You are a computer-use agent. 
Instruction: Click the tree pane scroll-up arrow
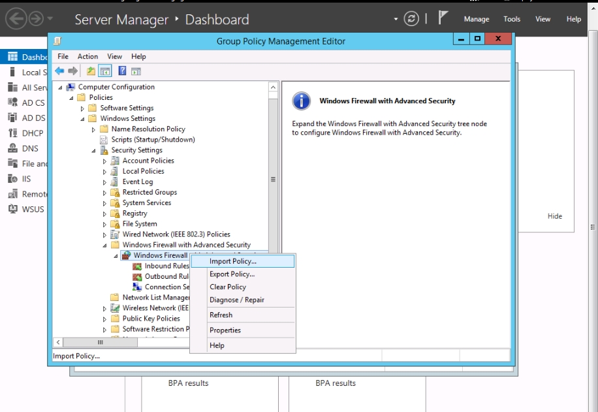coord(273,87)
